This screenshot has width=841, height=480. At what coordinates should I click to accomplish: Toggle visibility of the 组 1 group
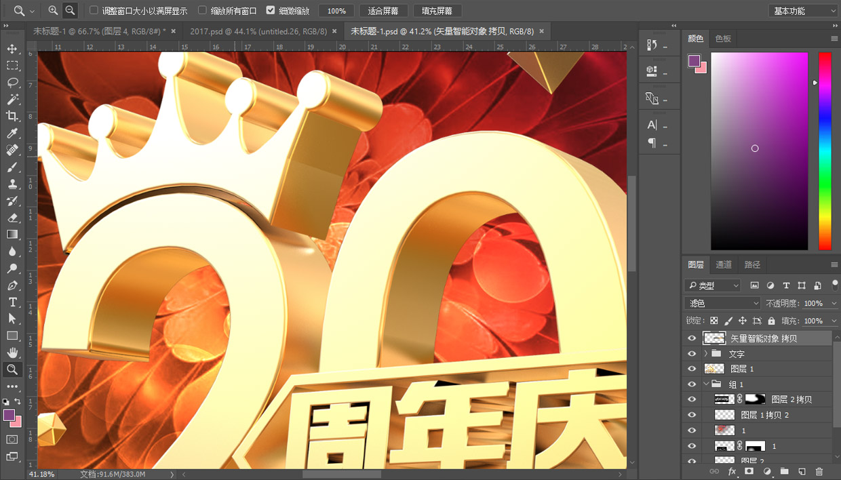[x=692, y=384]
